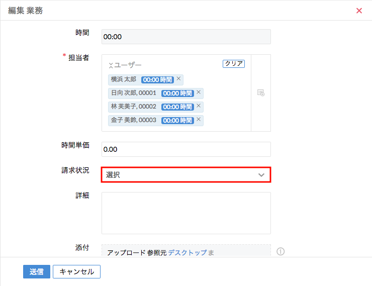Image resolution: width=372 pixels, height=286 pixels.
Task: Click the 00:00 時間 badge for 金子 美鈴
Action: click(x=177, y=120)
